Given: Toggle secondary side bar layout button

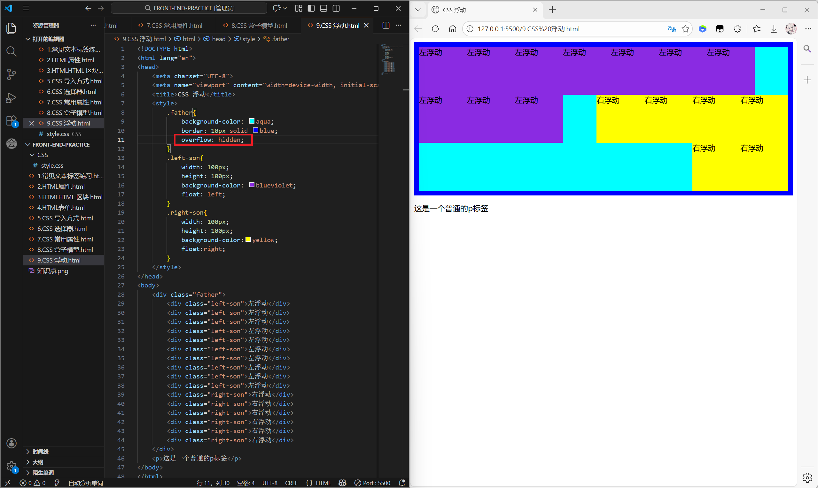Looking at the screenshot, I should pyautogui.click(x=336, y=8).
